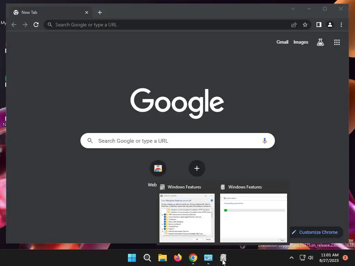
Task: Open the network tray icon
Action: click(302, 258)
